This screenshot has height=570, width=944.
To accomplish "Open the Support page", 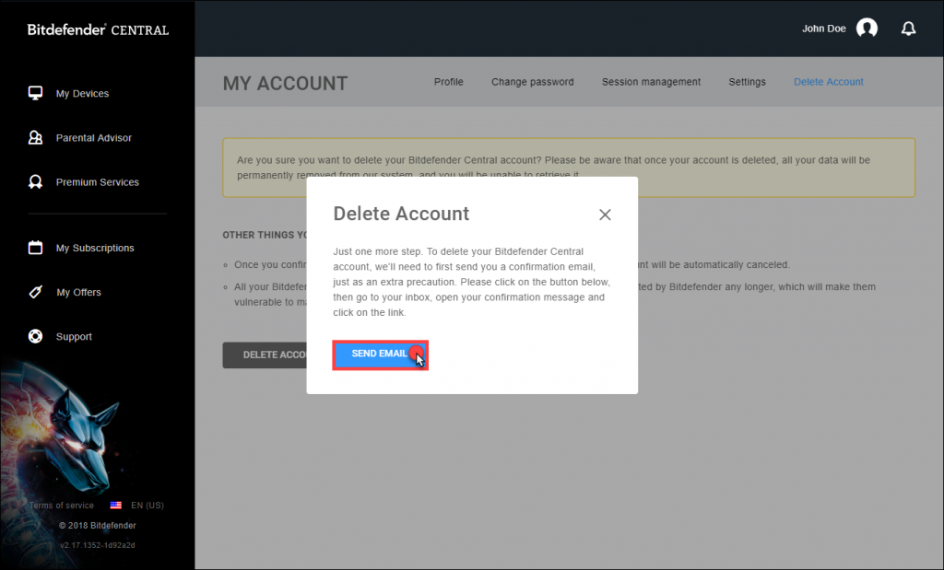I will point(74,337).
